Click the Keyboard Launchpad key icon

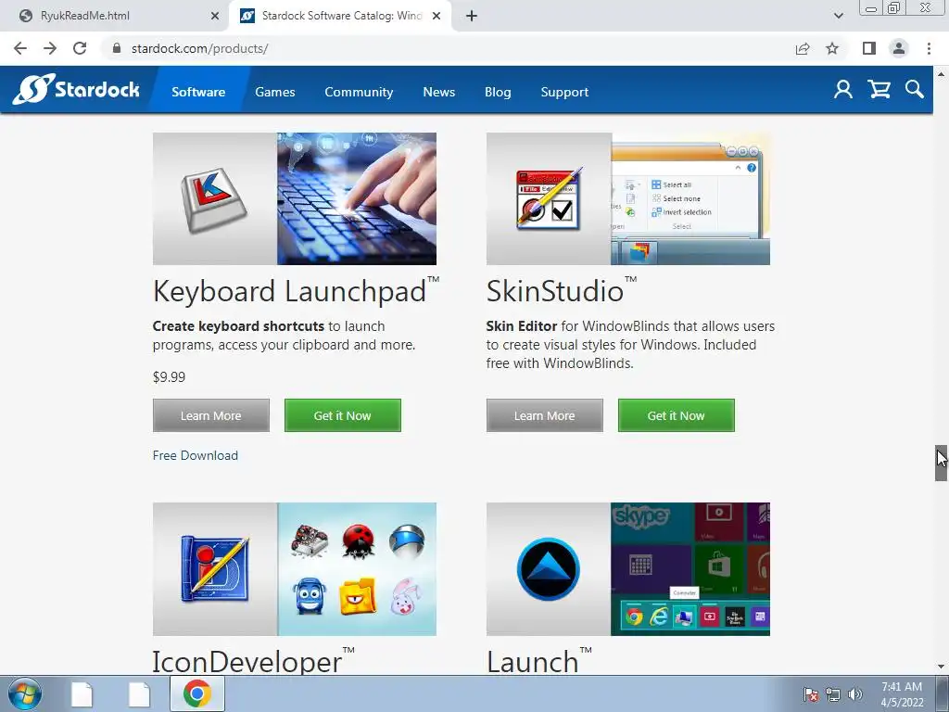(x=214, y=199)
